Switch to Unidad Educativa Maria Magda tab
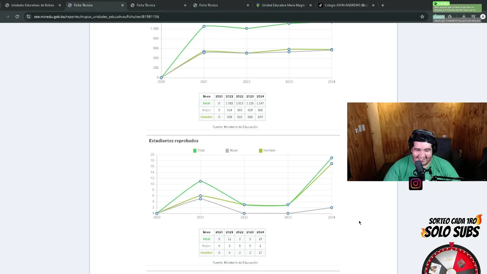 (283, 5)
